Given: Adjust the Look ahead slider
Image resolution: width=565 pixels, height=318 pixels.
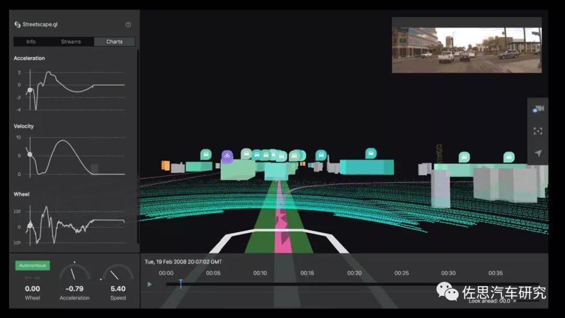Looking at the screenshot, I should tap(515, 301).
